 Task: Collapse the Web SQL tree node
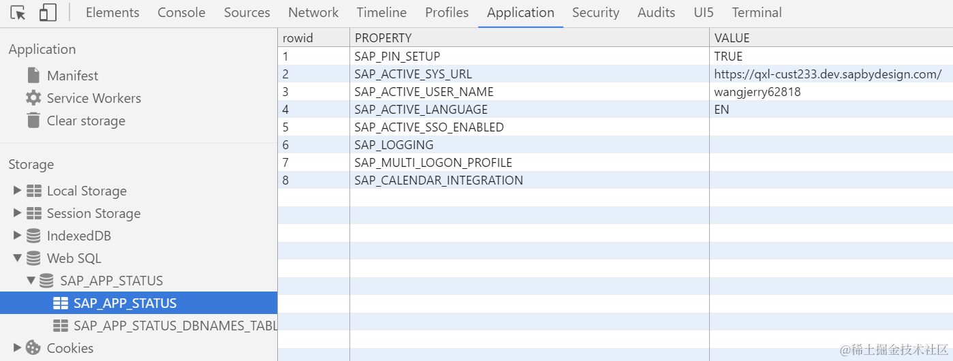(x=18, y=258)
